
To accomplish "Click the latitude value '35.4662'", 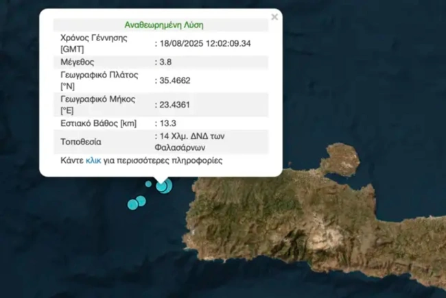I will (175, 81).
